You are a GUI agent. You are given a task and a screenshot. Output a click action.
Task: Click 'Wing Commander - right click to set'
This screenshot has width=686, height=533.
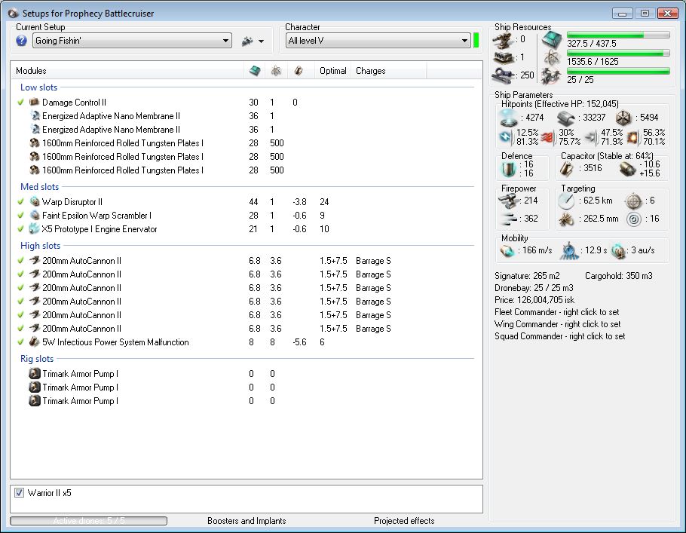point(557,324)
